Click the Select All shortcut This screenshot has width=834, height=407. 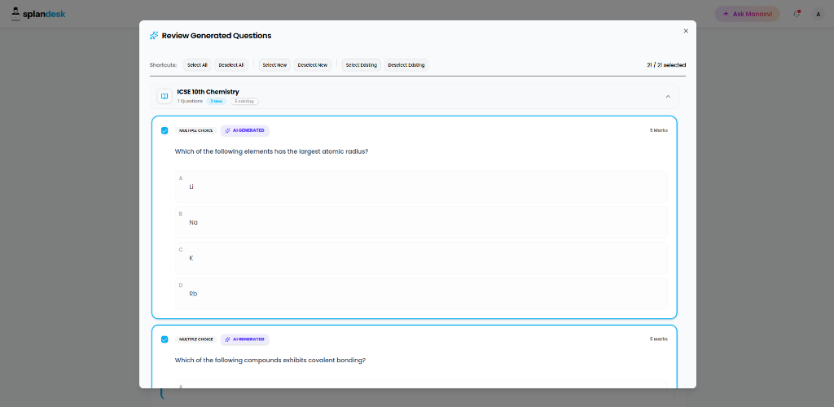pyautogui.click(x=197, y=65)
